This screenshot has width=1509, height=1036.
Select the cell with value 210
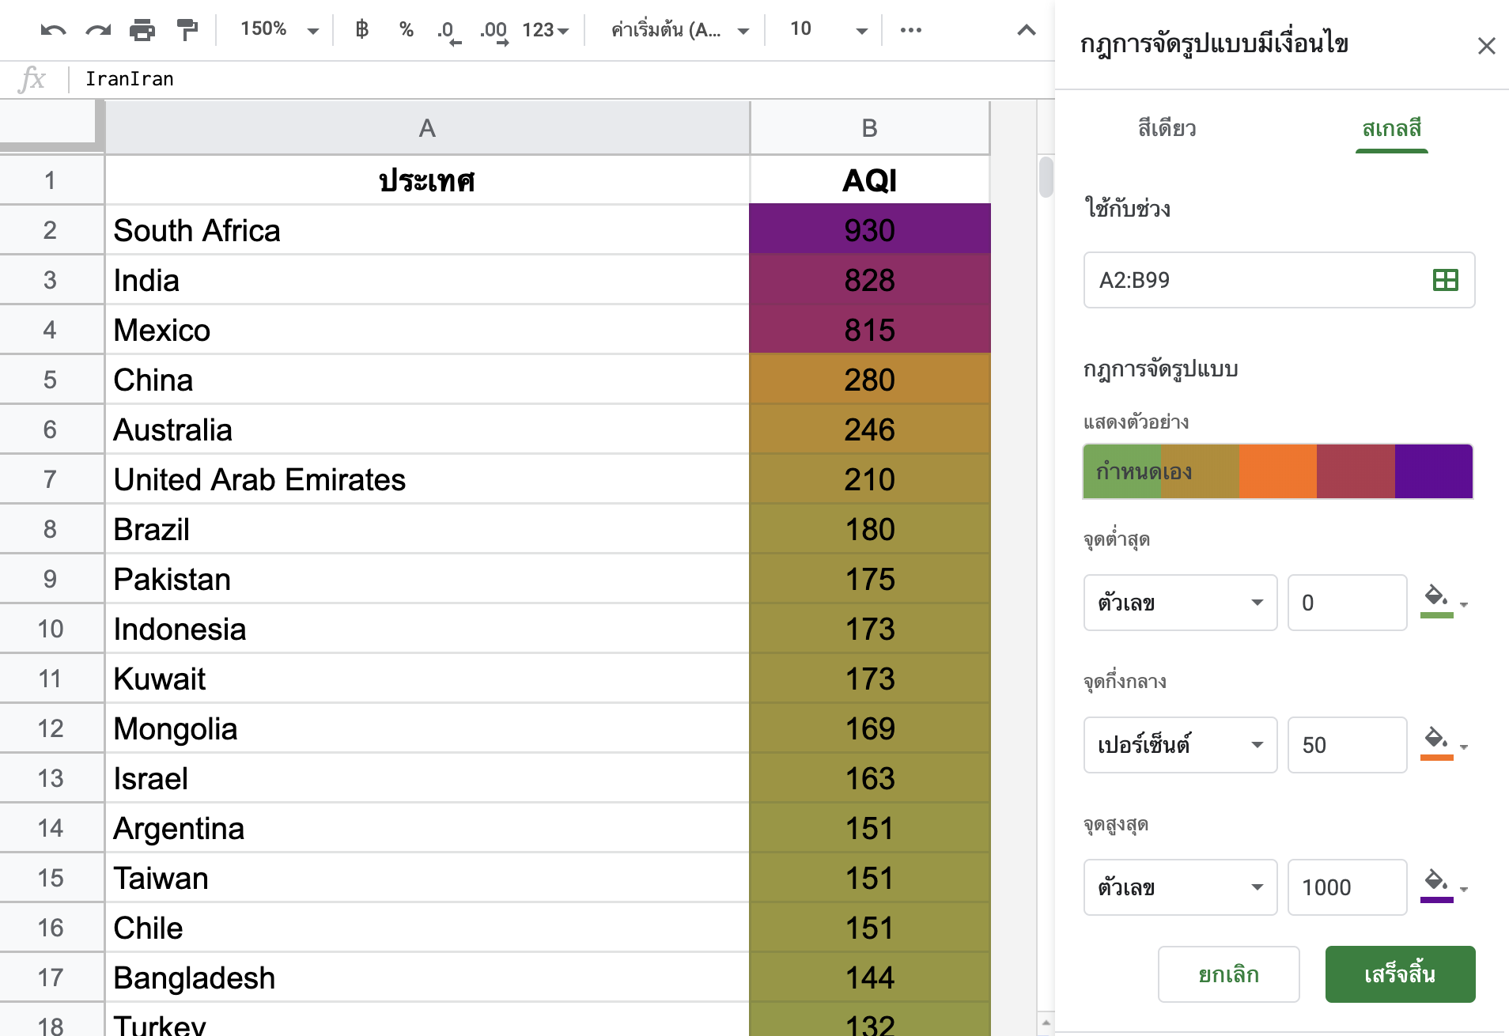tap(869, 480)
